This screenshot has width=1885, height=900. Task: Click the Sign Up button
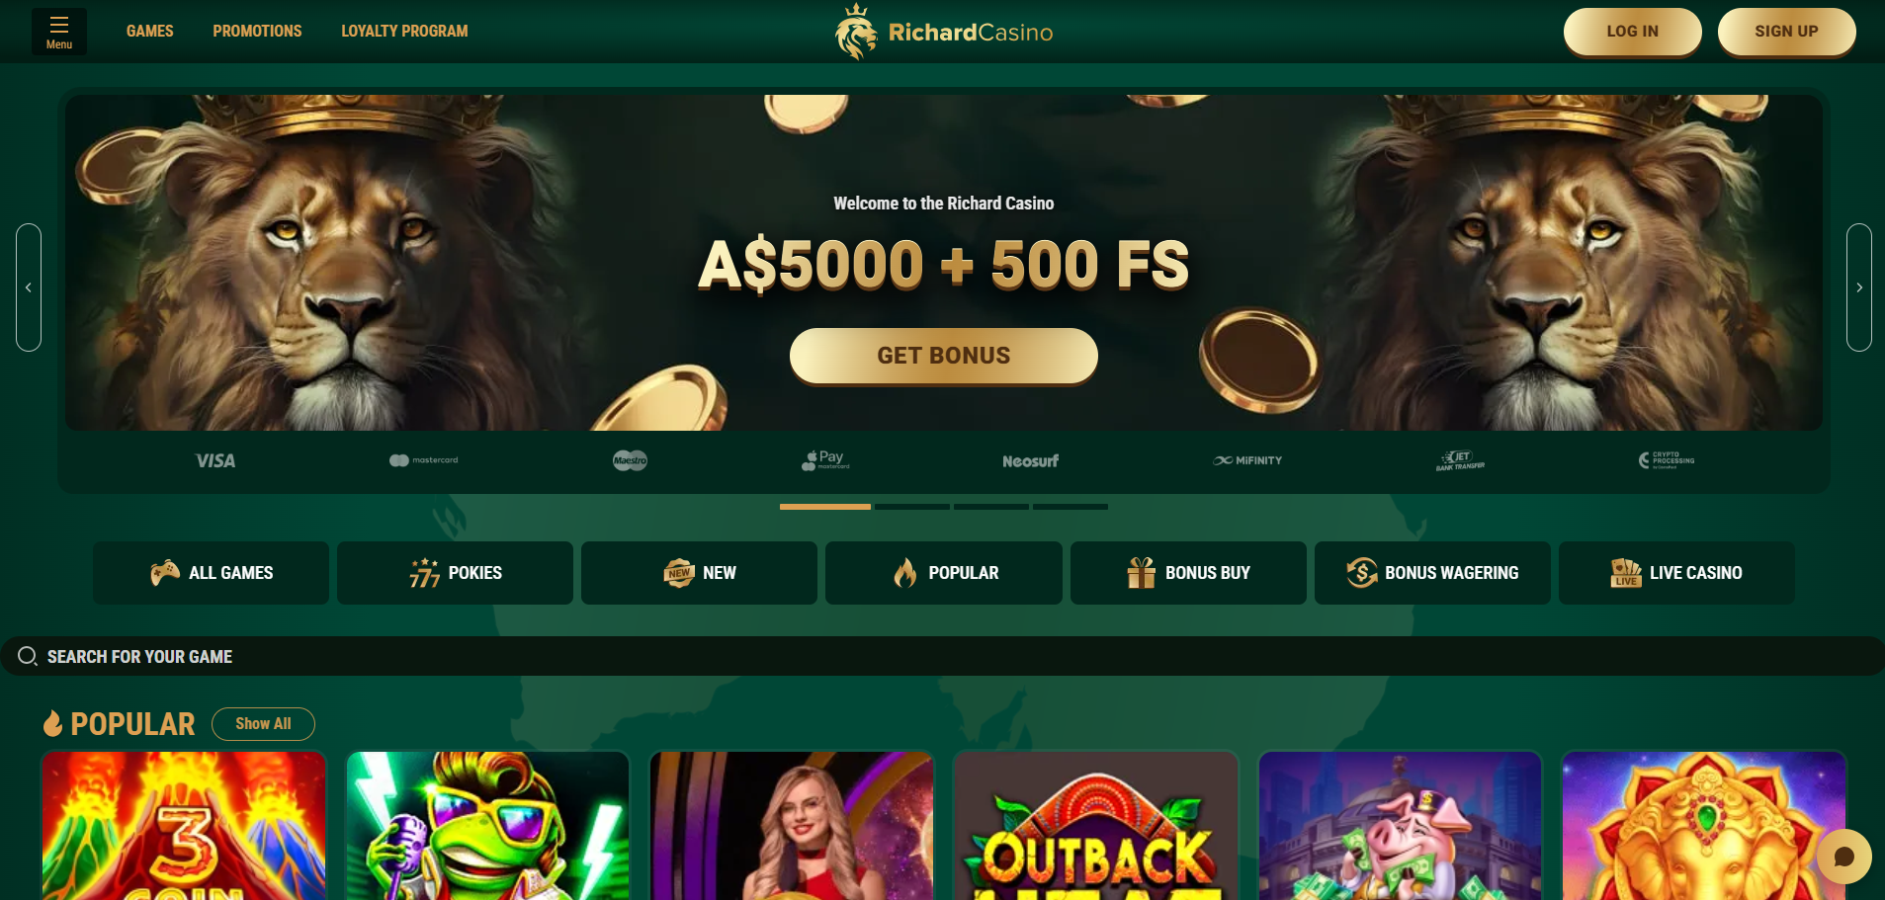[1786, 32]
